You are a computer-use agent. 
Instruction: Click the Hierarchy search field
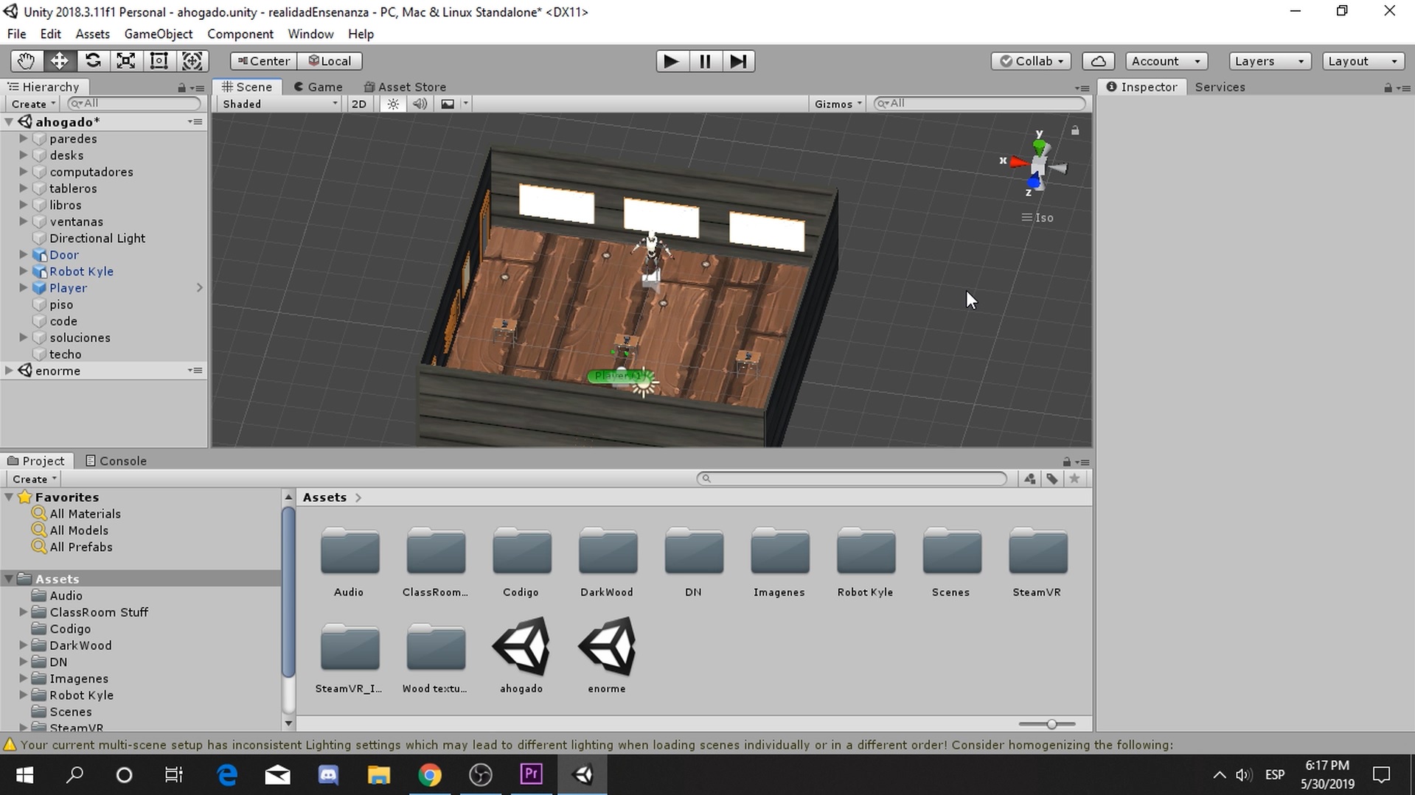[x=134, y=104]
